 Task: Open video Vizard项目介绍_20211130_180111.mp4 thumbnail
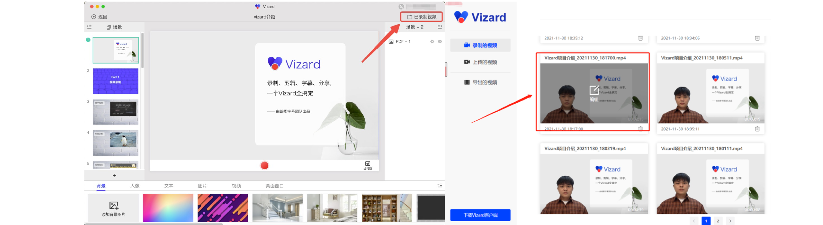[710, 184]
